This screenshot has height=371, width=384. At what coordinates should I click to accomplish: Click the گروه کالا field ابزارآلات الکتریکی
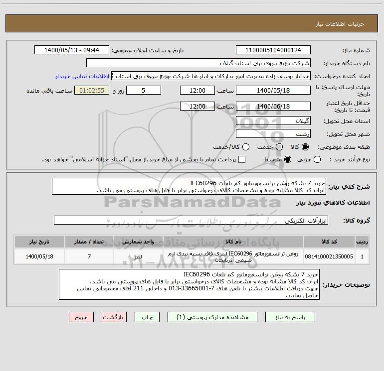click(191, 220)
